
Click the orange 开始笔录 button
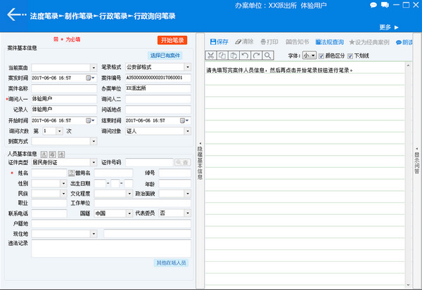tap(172, 40)
